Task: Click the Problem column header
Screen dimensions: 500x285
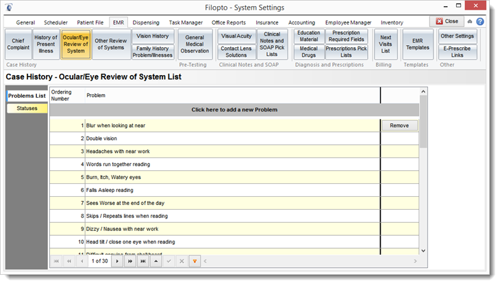Action: click(x=232, y=96)
